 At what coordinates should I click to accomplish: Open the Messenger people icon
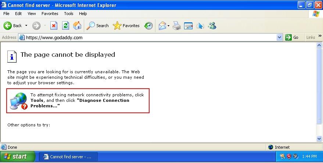tap(212, 26)
